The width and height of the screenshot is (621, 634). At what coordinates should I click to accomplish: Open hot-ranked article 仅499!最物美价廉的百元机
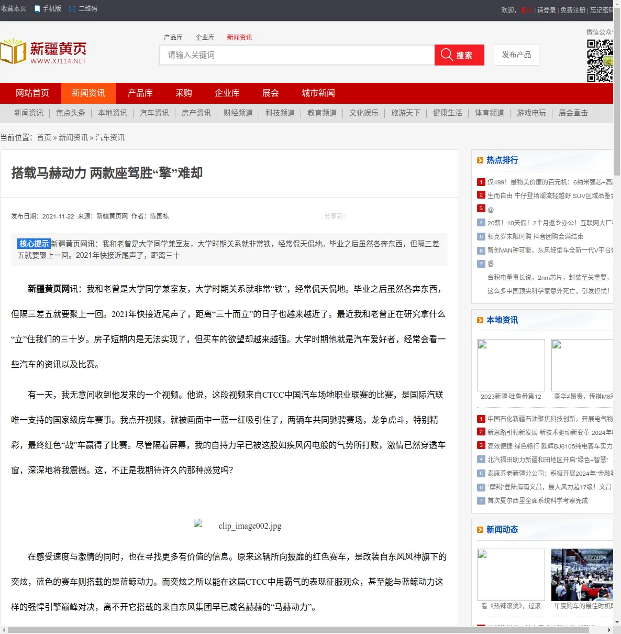click(550, 182)
